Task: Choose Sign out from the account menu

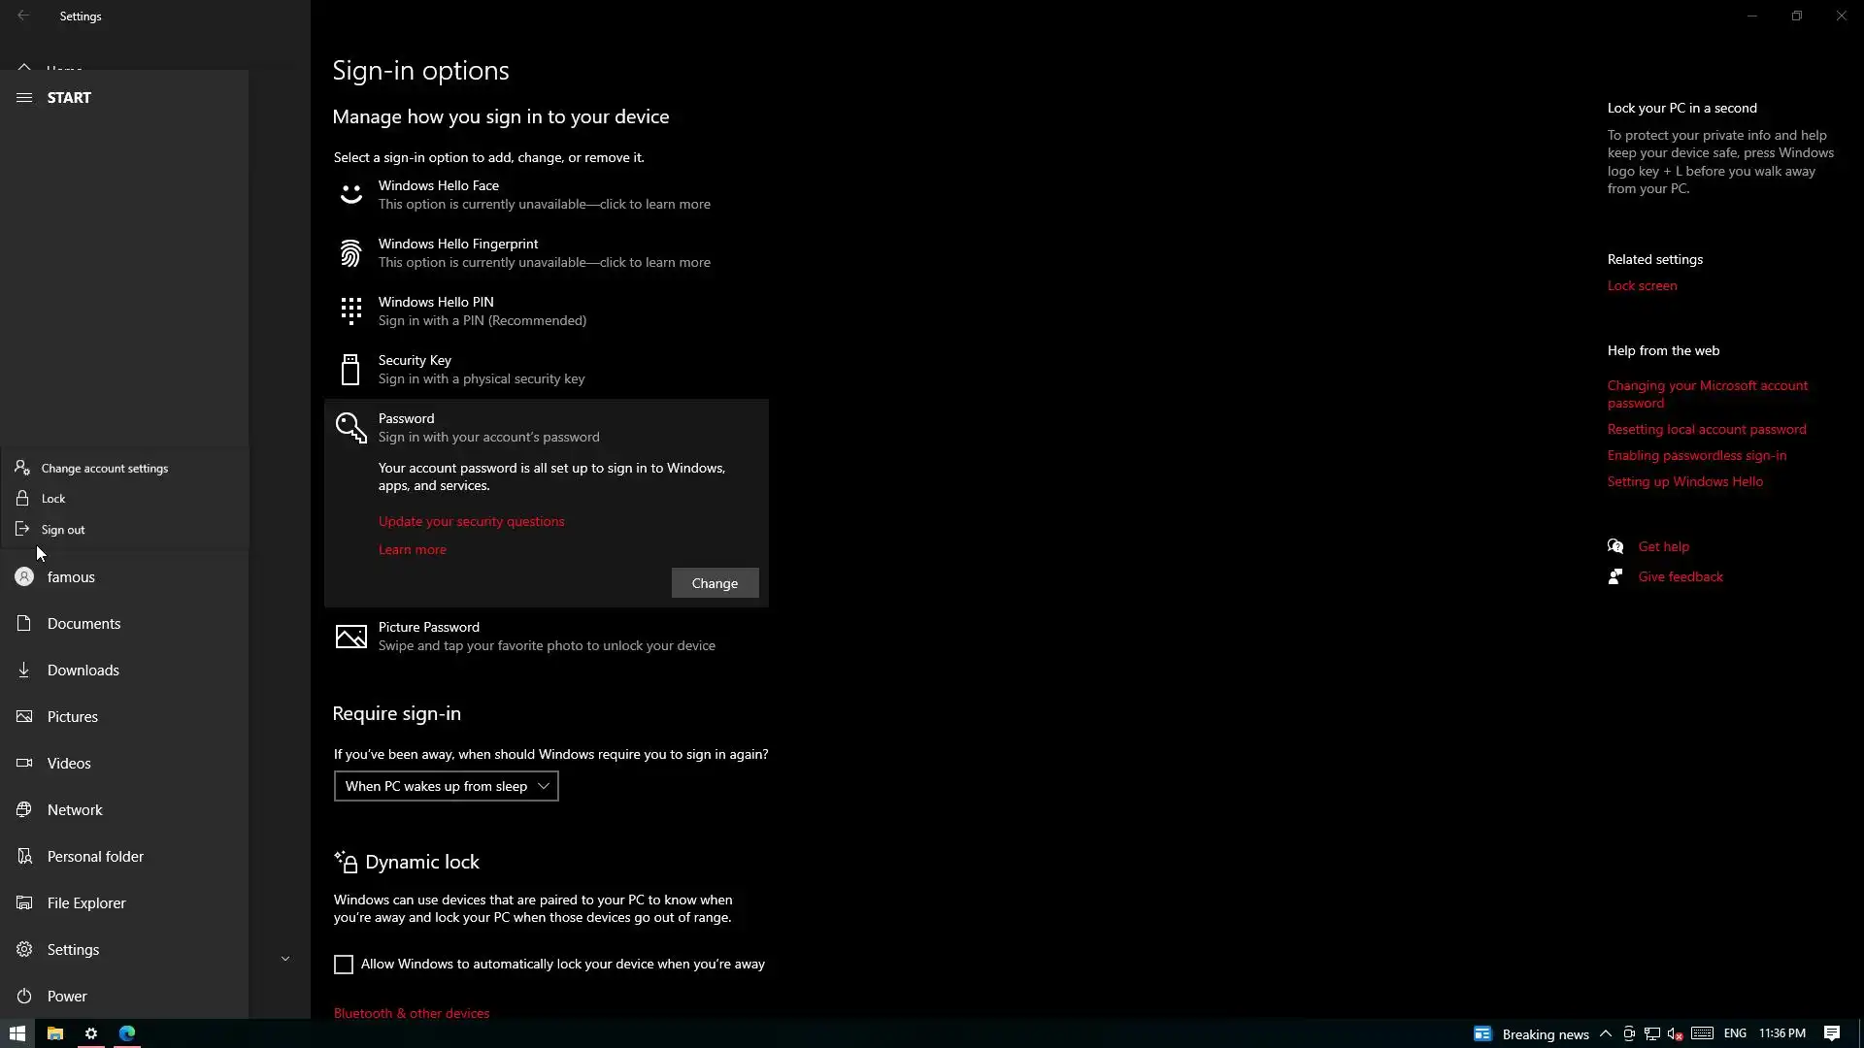Action: (x=63, y=530)
